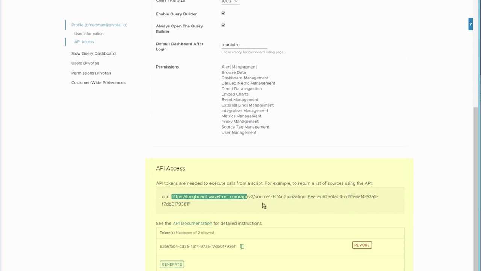Toggle Always Open The Query Builder checkbox
Viewport: 481px width, 271px height.
coord(224,26)
